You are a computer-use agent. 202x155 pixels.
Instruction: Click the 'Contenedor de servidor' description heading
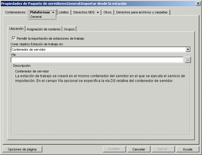click(32, 71)
